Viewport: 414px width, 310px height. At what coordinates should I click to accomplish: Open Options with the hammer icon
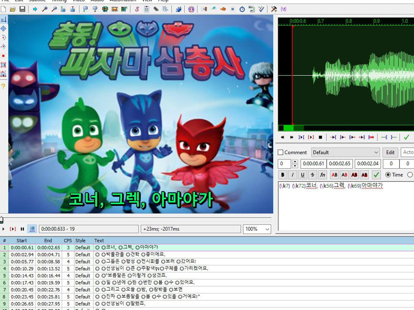click(x=274, y=9)
